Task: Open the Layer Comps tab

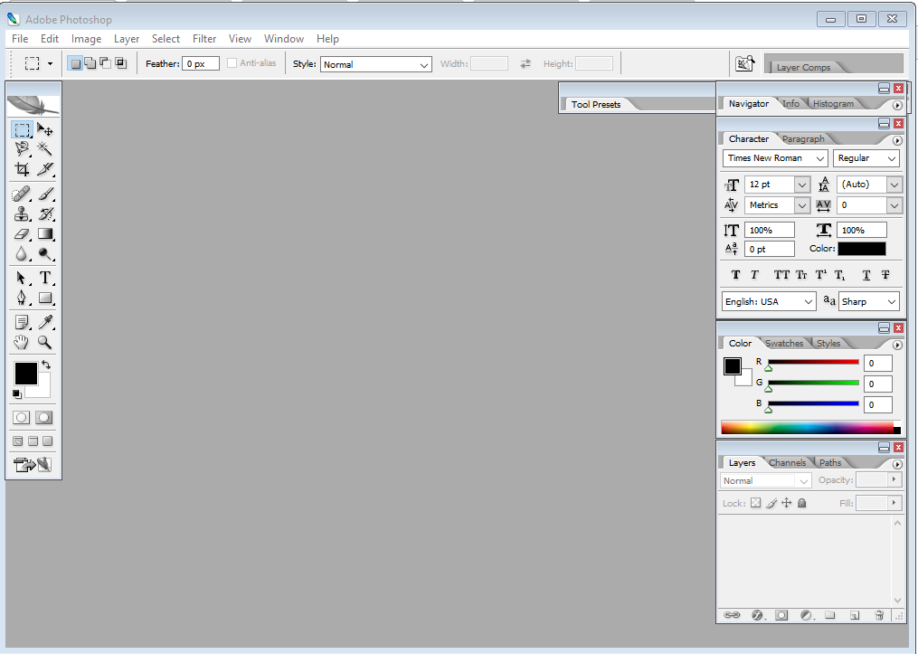Action: point(803,67)
